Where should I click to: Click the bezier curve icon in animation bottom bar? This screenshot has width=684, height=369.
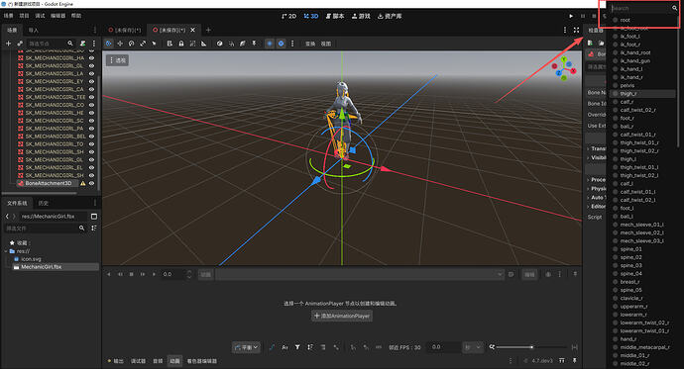pos(272,347)
